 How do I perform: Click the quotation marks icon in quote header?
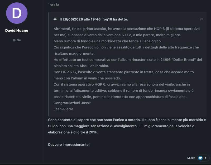(x=55, y=19)
